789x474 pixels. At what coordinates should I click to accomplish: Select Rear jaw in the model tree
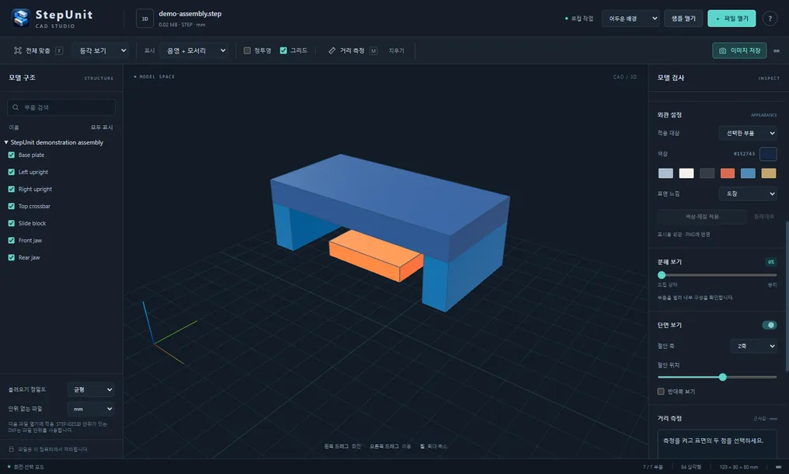point(30,258)
